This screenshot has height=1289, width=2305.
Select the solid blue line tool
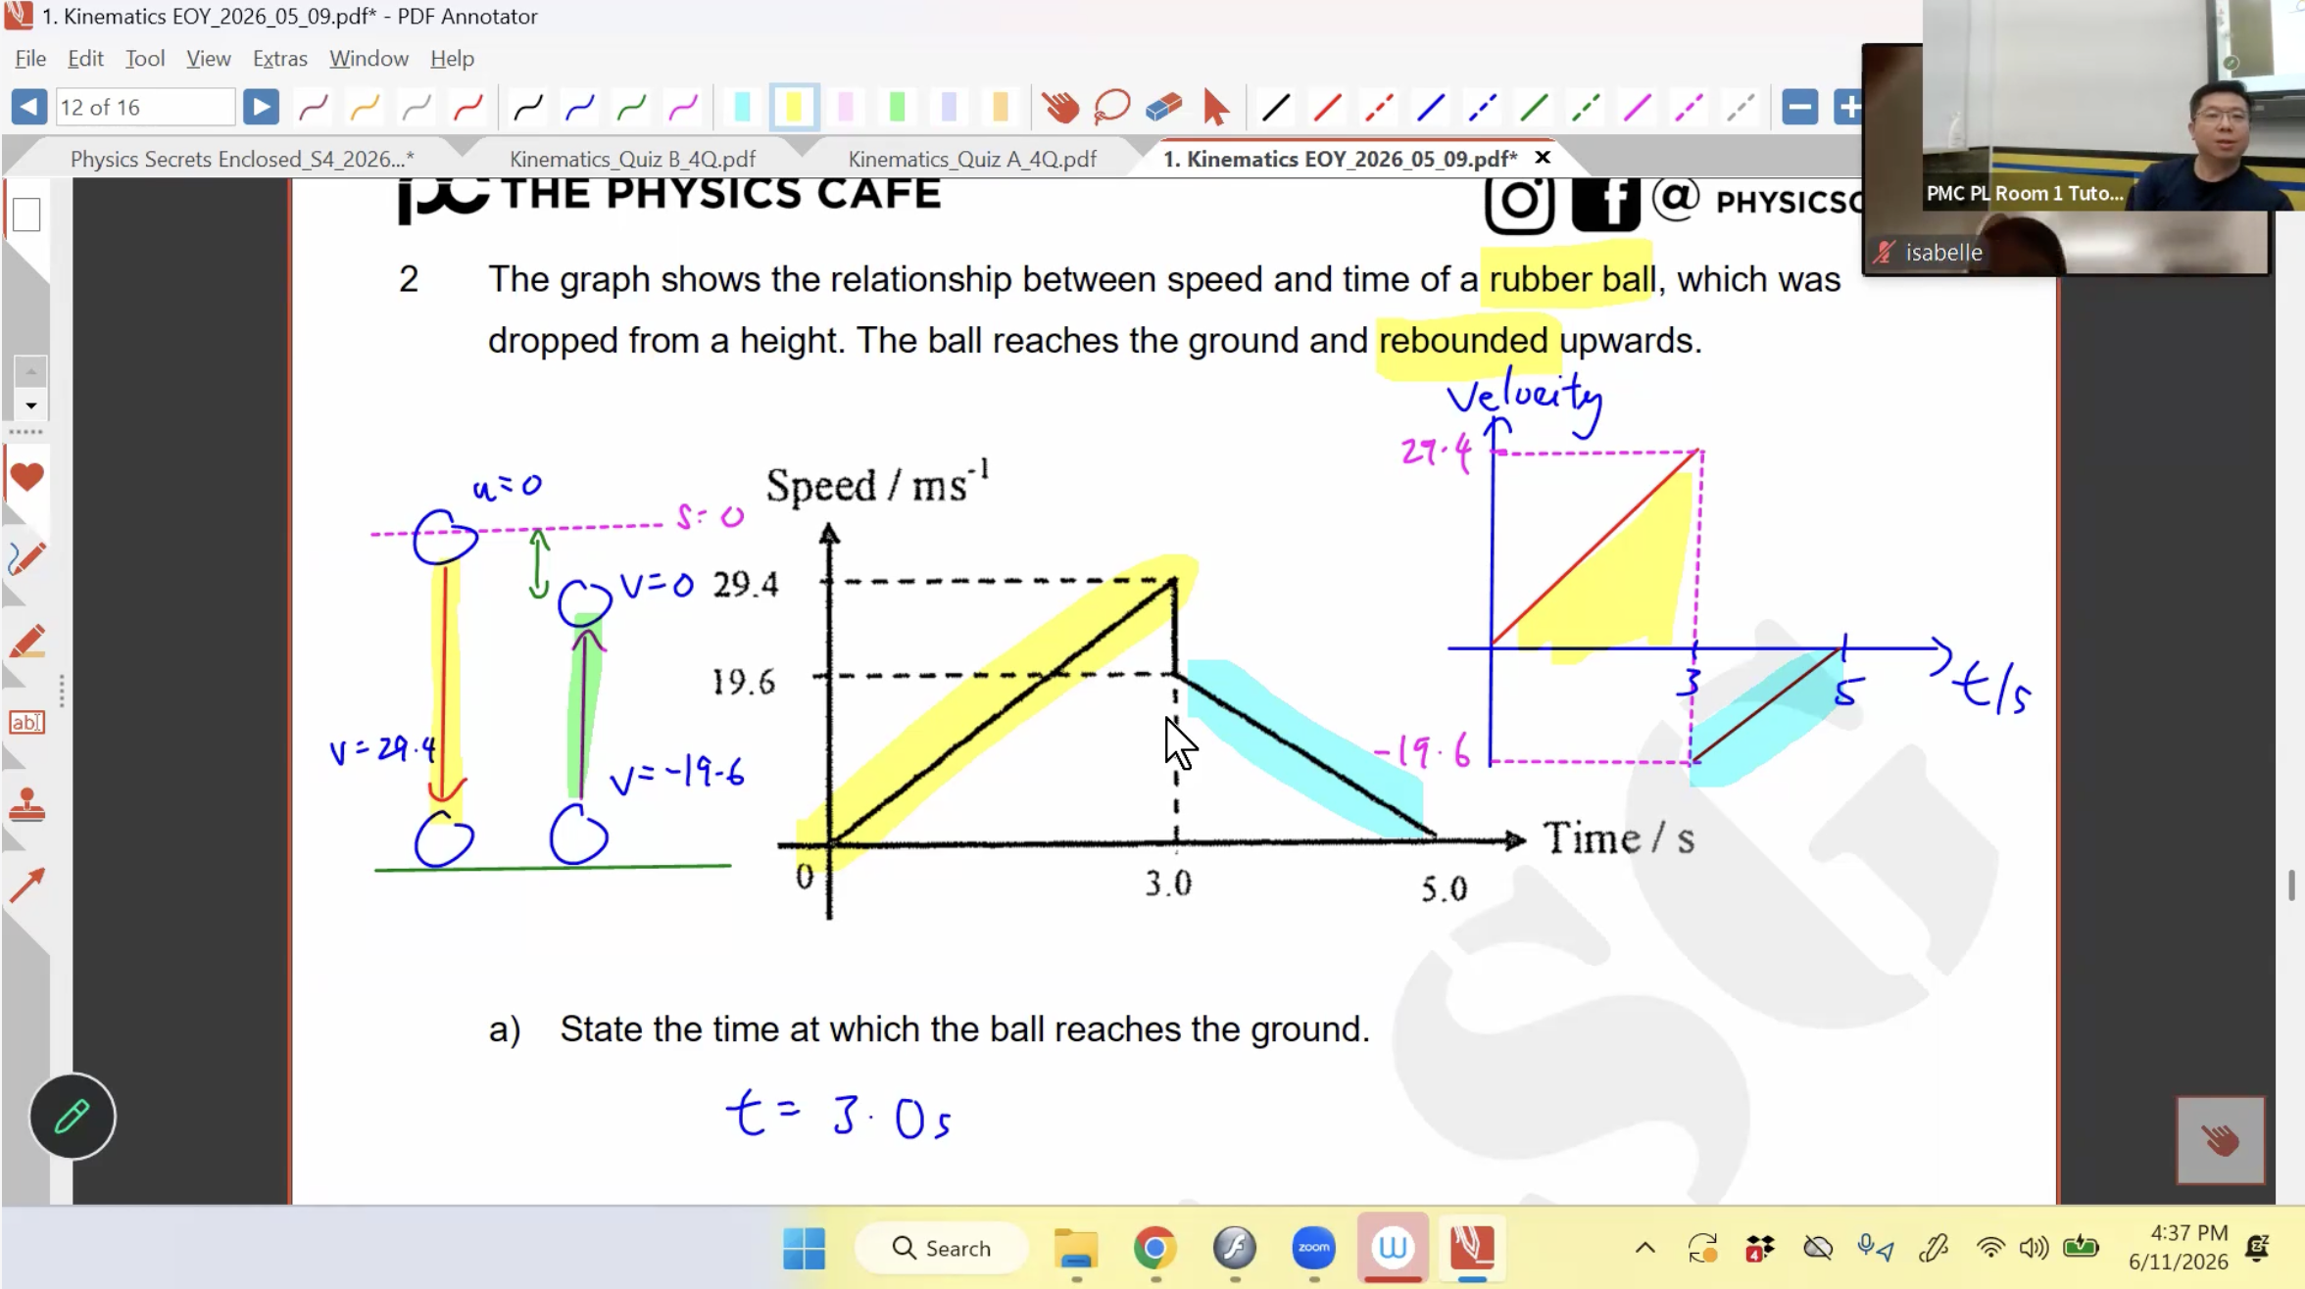[1431, 107]
